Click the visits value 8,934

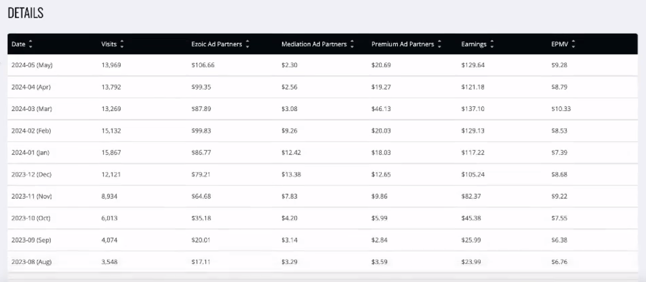(109, 196)
